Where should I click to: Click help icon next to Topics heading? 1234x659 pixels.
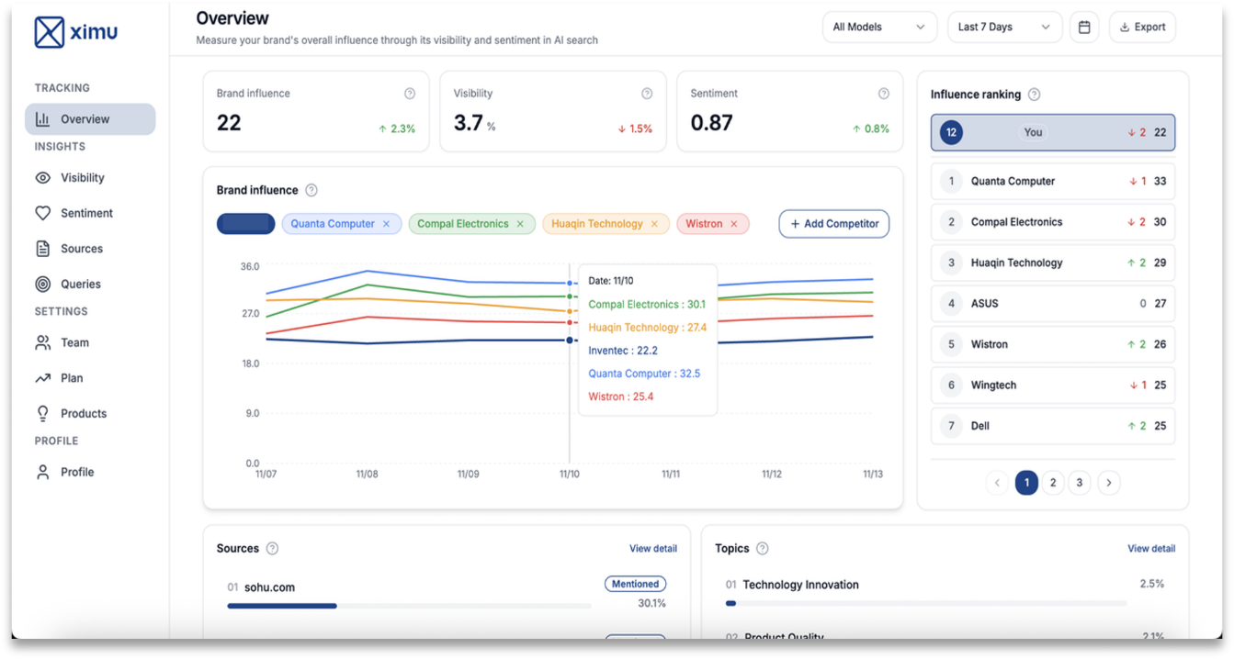click(x=762, y=549)
